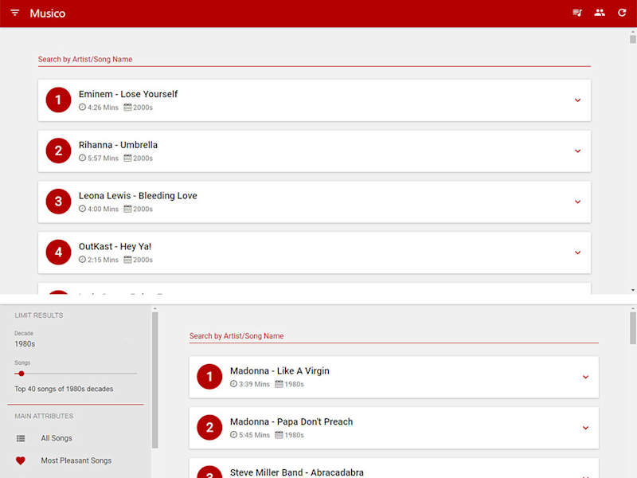637x478 pixels.
Task: Click the 2:15 Mins duration text
Action: click(x=103, y=260)
